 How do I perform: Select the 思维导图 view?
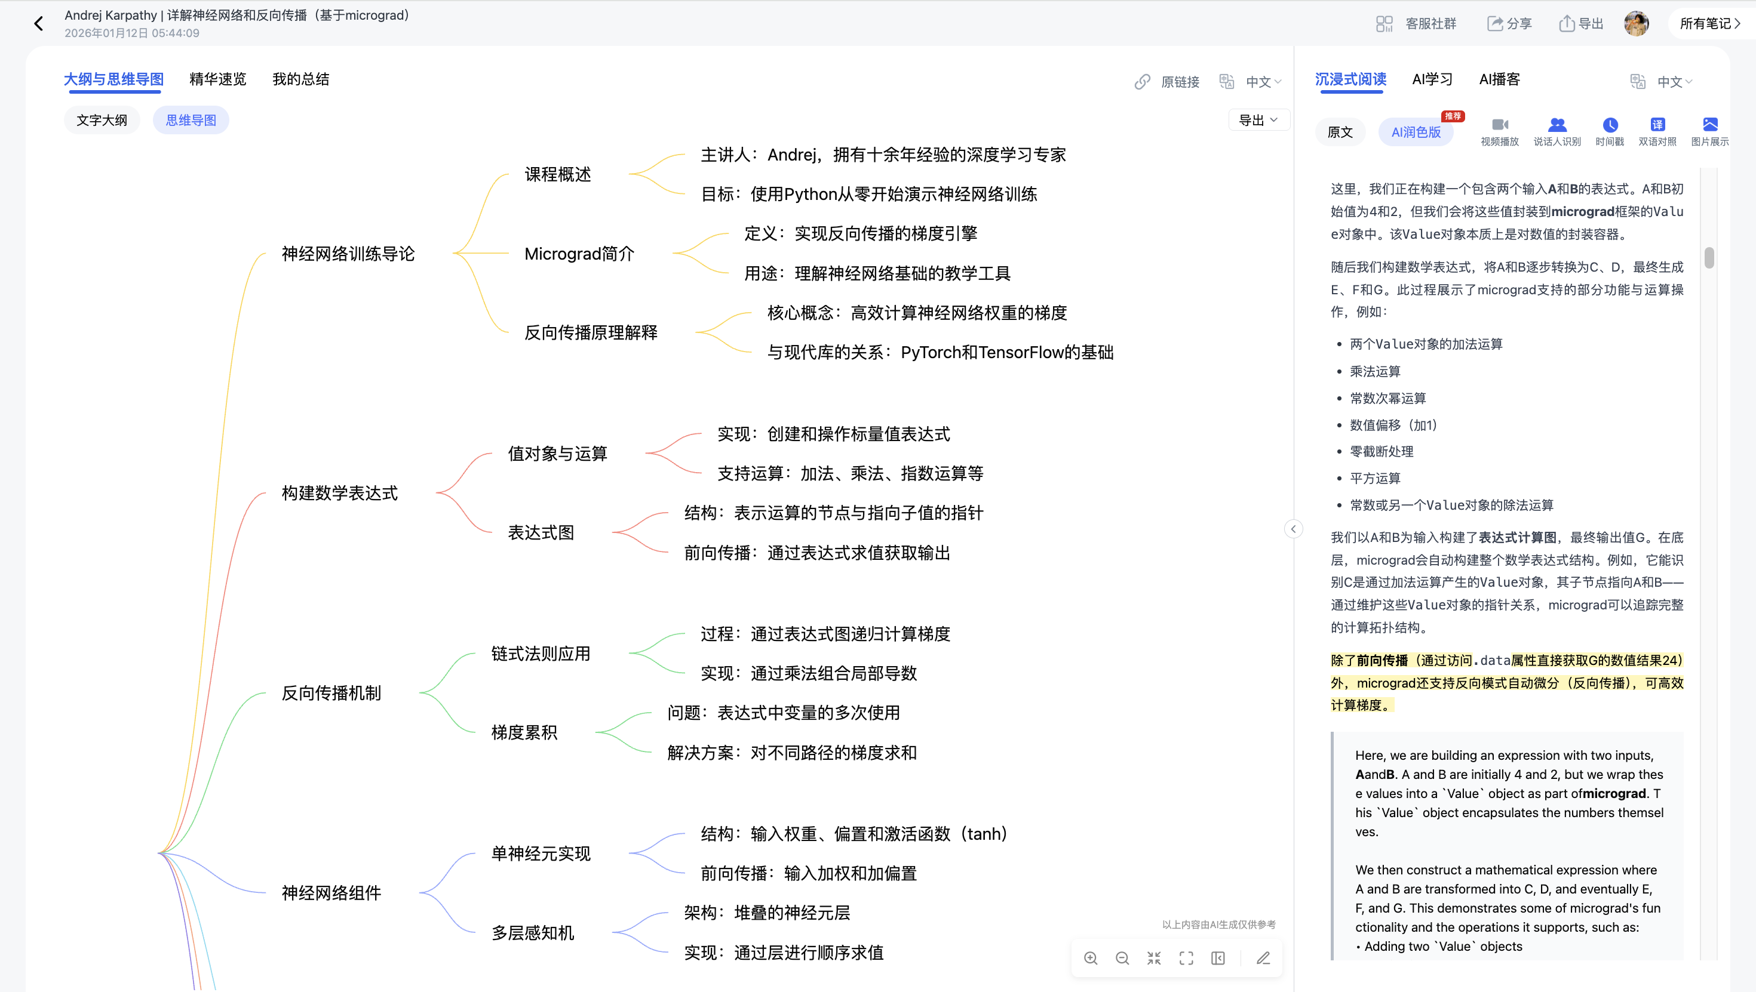[191, 120]
